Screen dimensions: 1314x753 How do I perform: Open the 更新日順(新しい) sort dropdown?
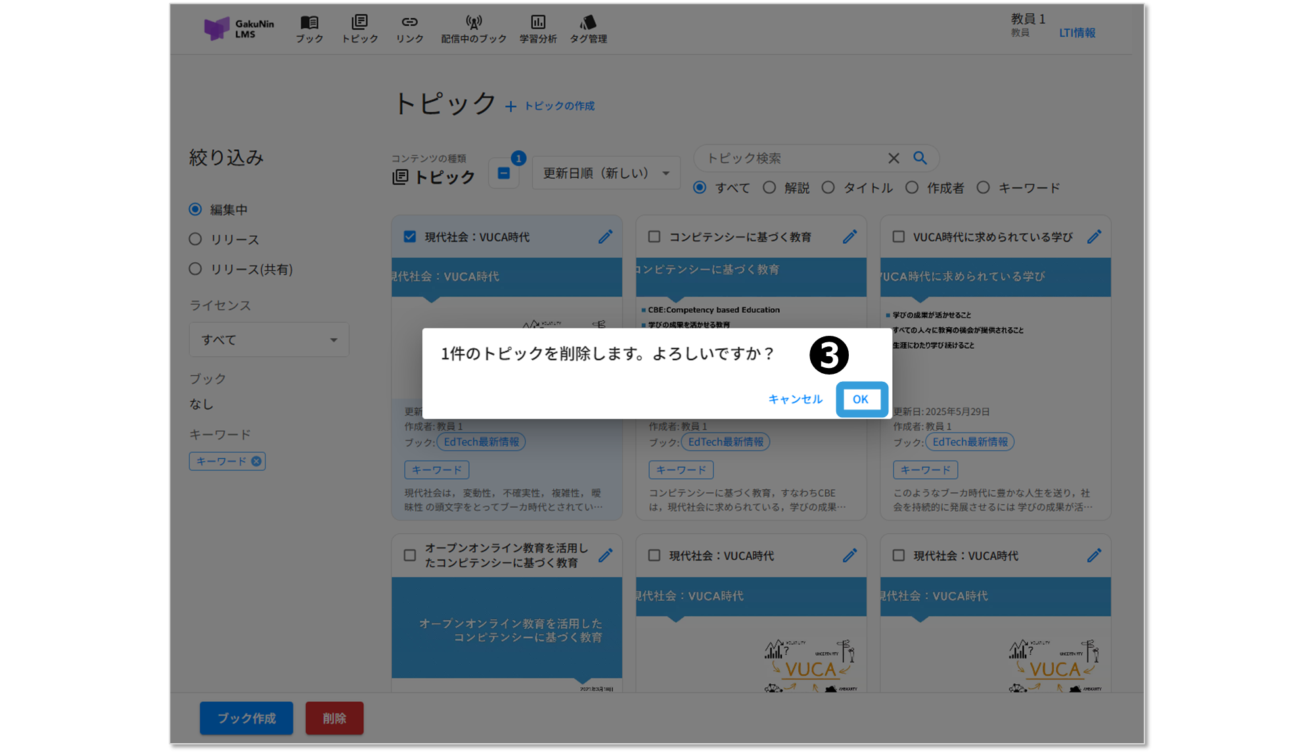coord(606,173)
